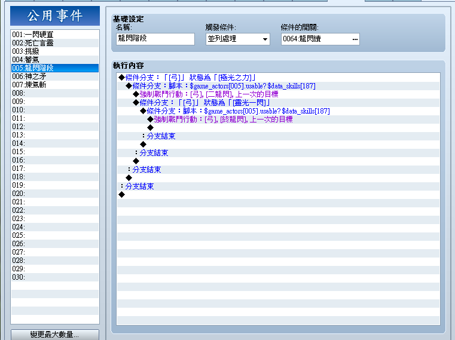The height and width of the screenshot is (340, 455).
Task: Select the innermost 分支結束 line
Action: (x=278, y=136)
